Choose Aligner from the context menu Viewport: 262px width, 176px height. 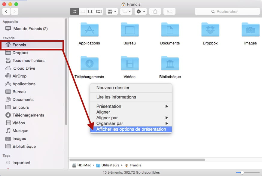pos(131,112)
